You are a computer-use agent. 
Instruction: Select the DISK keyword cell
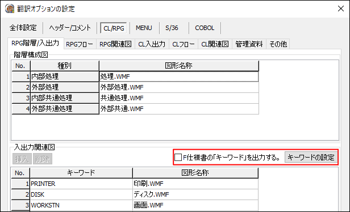81,194
